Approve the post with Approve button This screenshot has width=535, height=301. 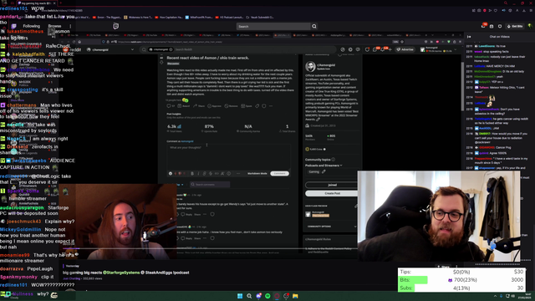[x=214, y=106]
